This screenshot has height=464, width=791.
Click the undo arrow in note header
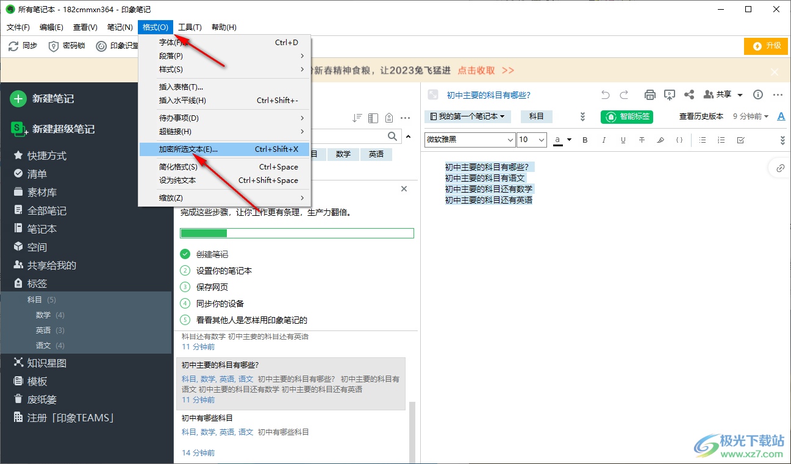605,95
